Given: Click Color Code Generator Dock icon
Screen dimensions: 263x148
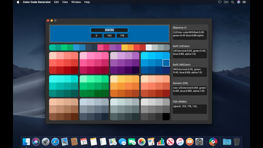Looking at the screenshot, I should (x=213, y=142).
